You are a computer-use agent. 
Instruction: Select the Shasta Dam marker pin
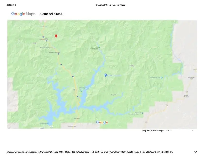48,123
